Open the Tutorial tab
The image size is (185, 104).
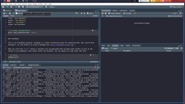132,11
